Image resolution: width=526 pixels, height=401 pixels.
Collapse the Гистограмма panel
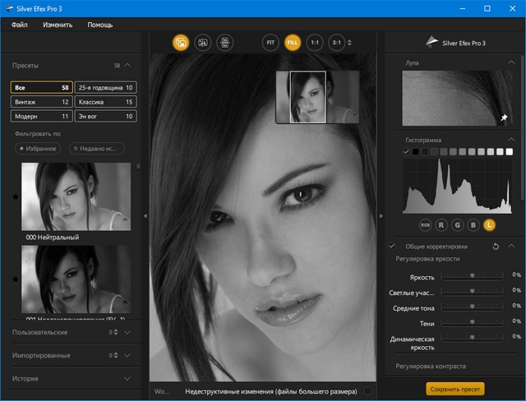(512, 140)
